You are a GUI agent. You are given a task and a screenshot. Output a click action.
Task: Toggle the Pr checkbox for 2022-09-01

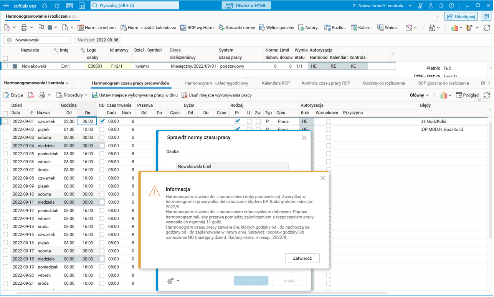tap(238, 121)
